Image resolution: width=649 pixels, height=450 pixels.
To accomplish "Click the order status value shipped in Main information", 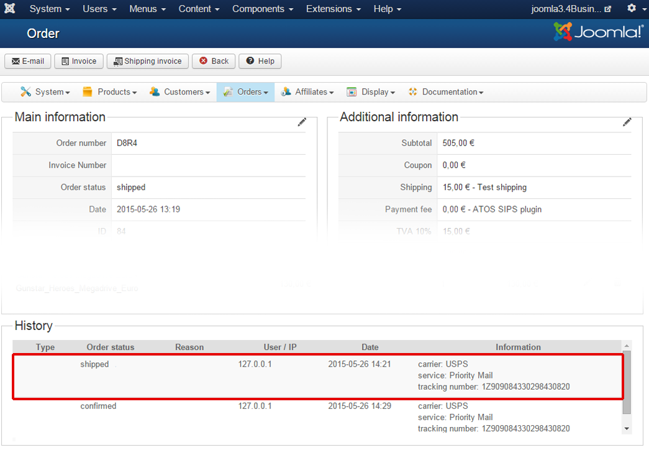I will click(x=131, y=187).
